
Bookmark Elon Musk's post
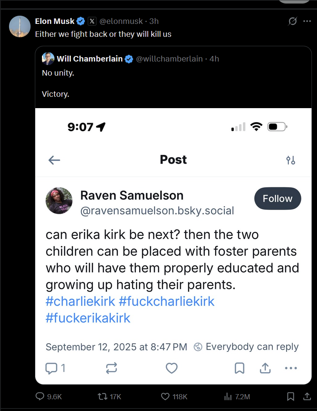tap(290, 397)
